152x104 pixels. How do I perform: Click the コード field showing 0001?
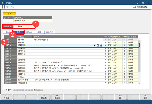point(8,21)
